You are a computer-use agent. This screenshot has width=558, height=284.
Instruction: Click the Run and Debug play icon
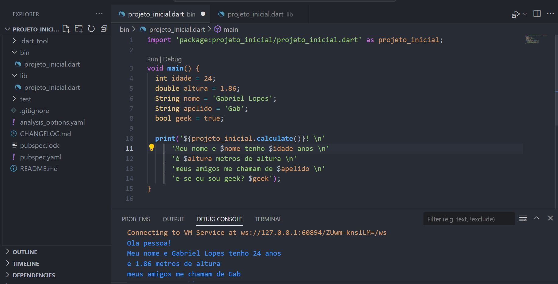pos(516,14)
